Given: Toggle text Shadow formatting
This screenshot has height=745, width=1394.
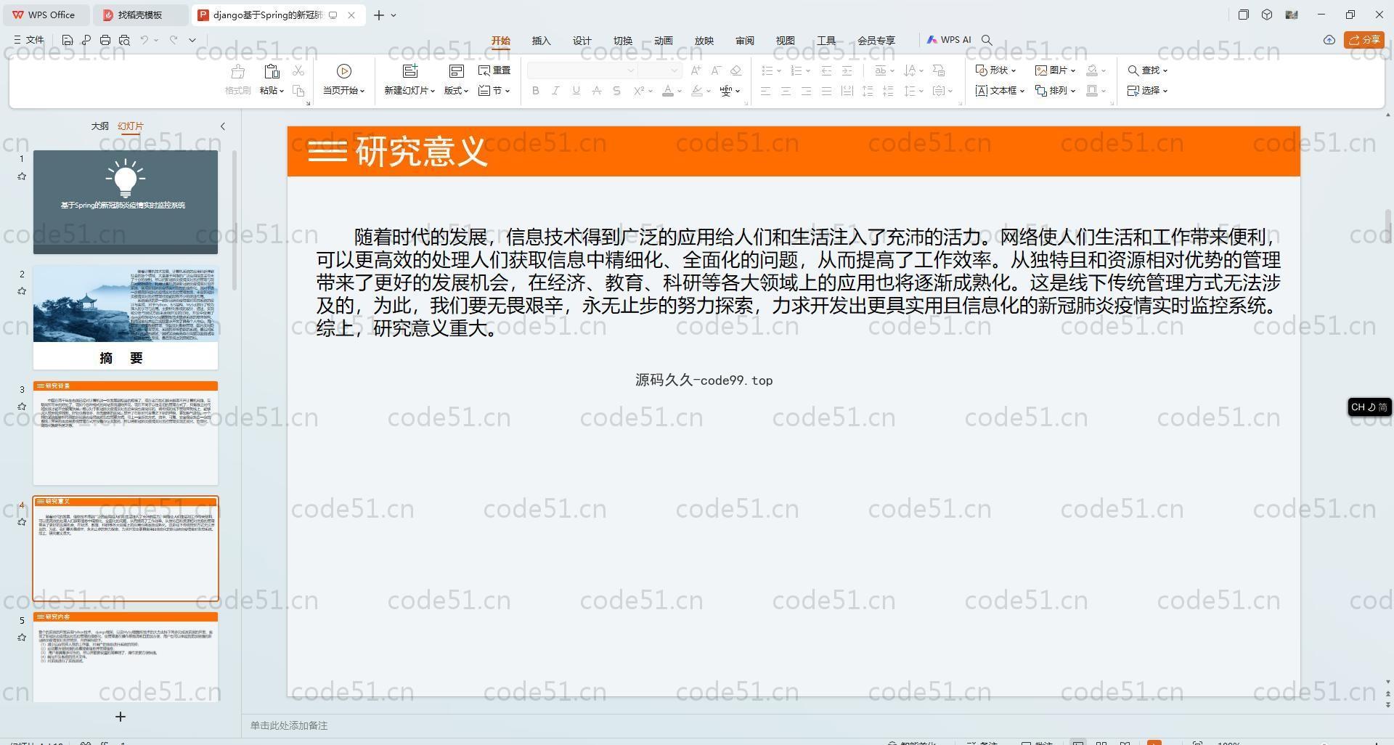Looking at the screenshot, I should tap(617, 91).
